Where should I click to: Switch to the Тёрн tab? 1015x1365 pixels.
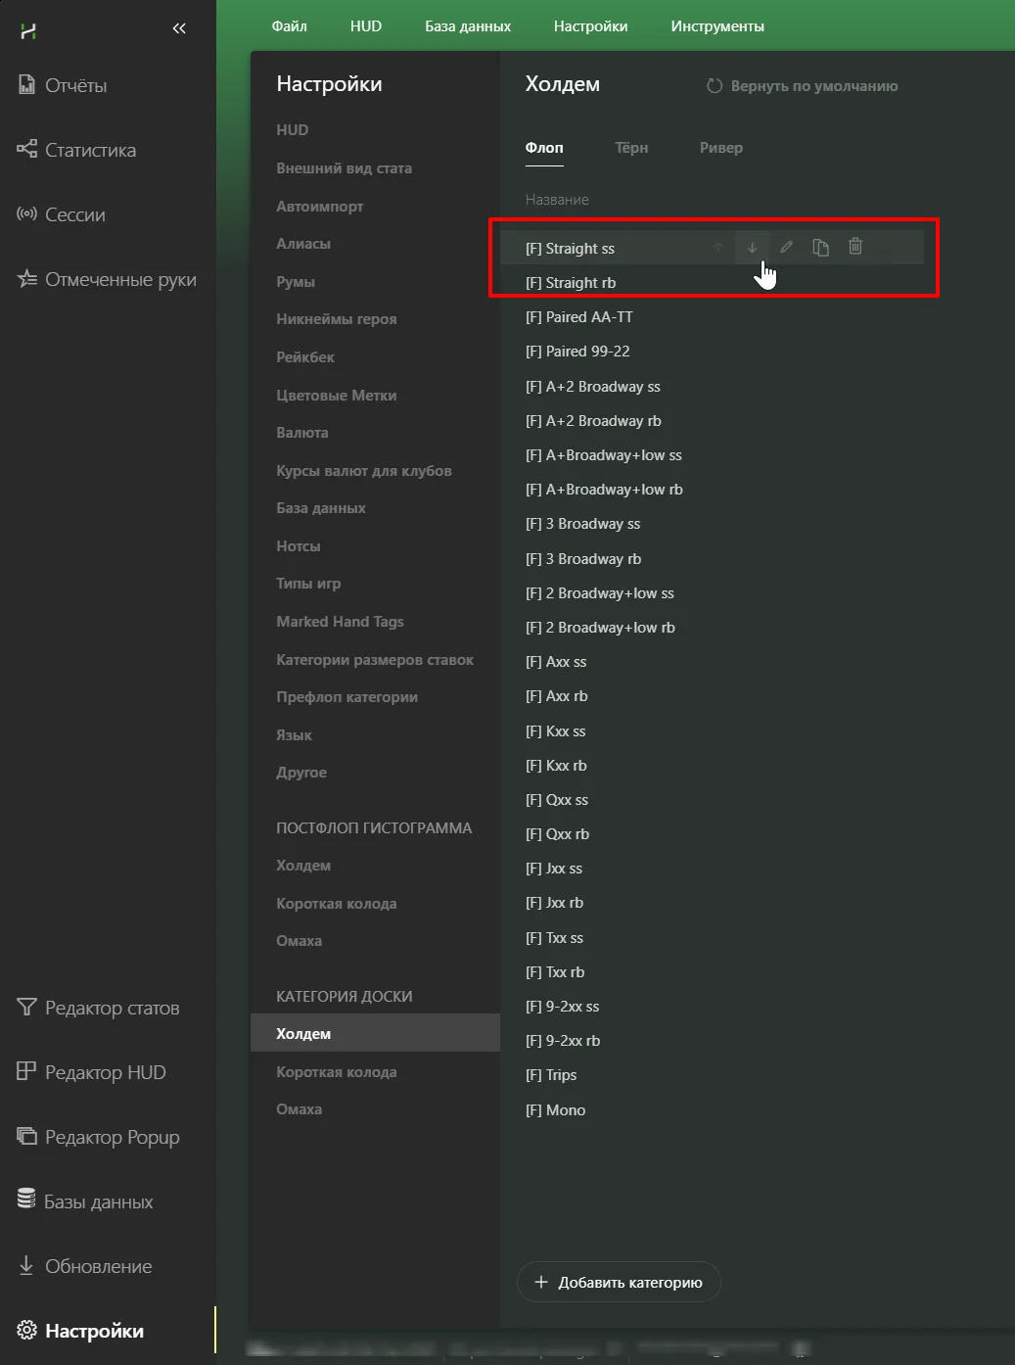(x=631, y=148)
